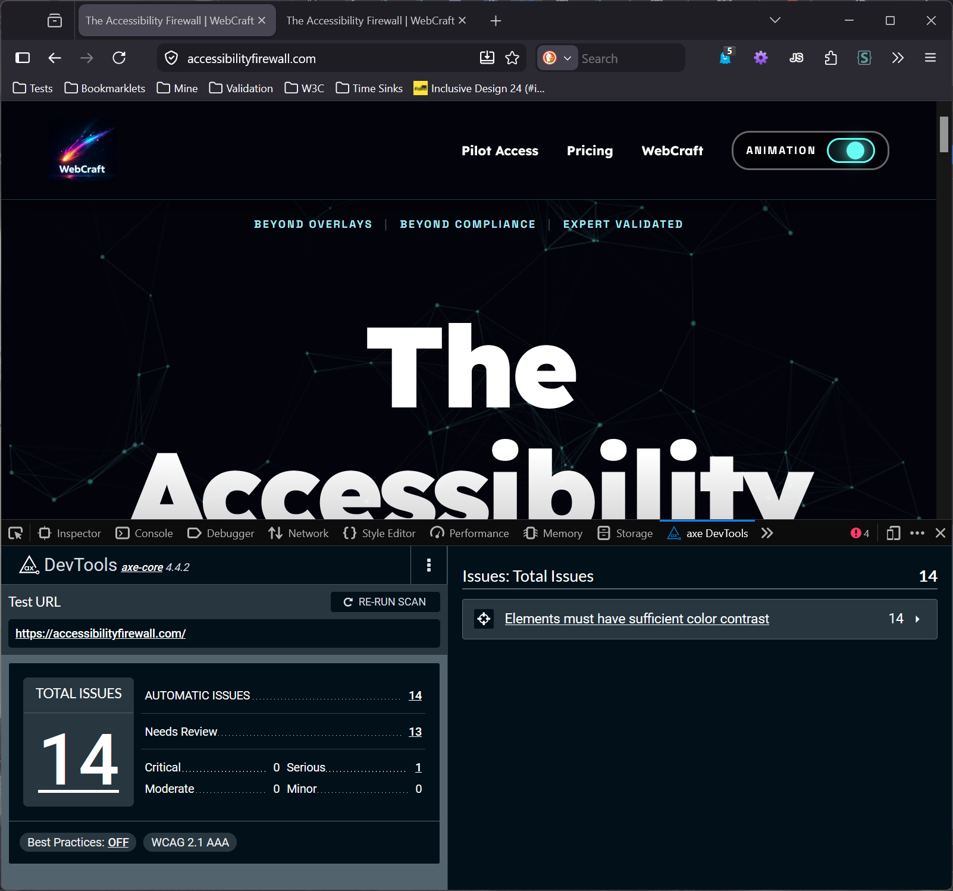This screenshot has width=953, height=891.
Task: Show Needs Review count 13
Action: click(x=415, y=732)
